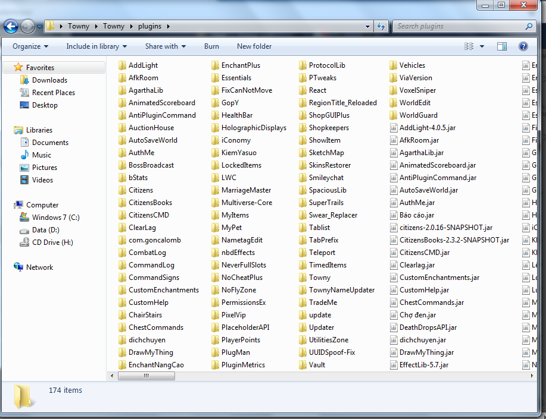Open the Organize menu
Viewport: 546px width, 419px height.
coord(30,46)
